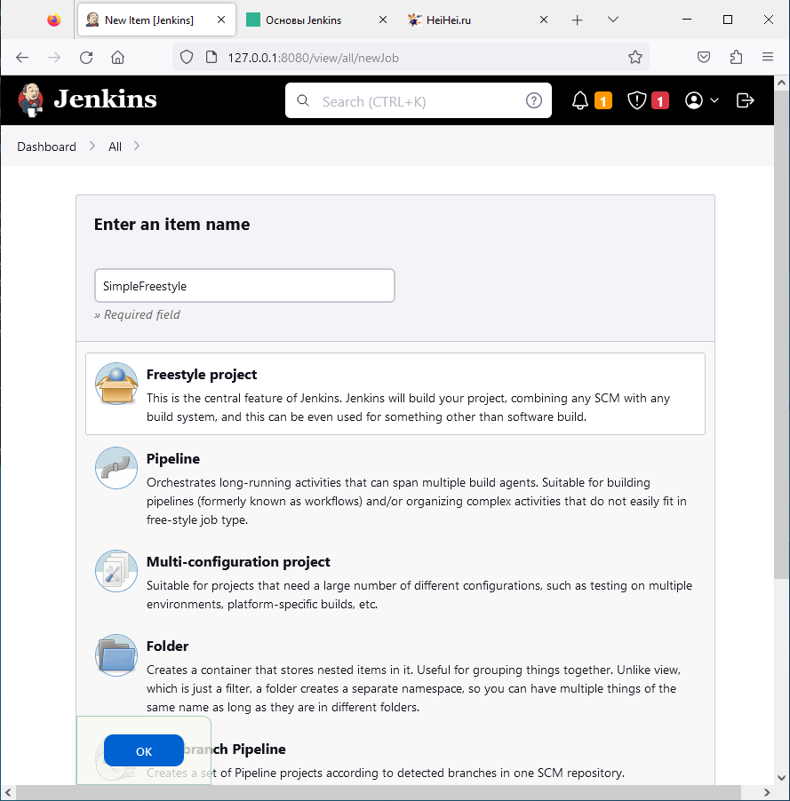Open the security warnings shield icon
Viewport: 790px width, 801px height.
coord(636,100)
